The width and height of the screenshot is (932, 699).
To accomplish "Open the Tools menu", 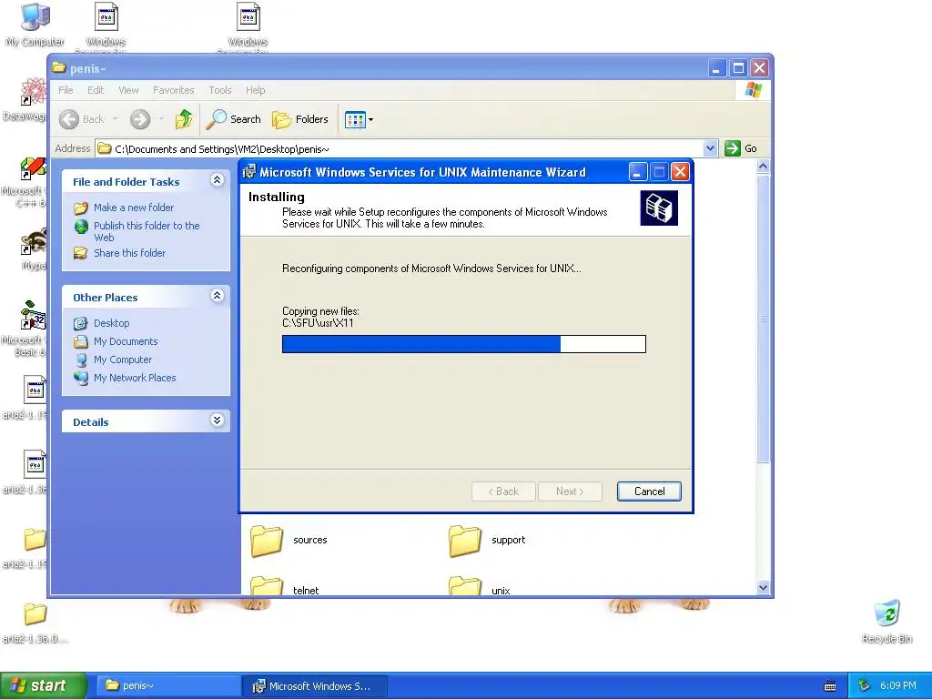I will click(220, 90).
